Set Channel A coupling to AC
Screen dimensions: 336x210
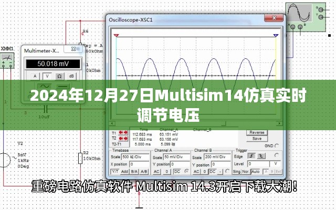[156, 172]
